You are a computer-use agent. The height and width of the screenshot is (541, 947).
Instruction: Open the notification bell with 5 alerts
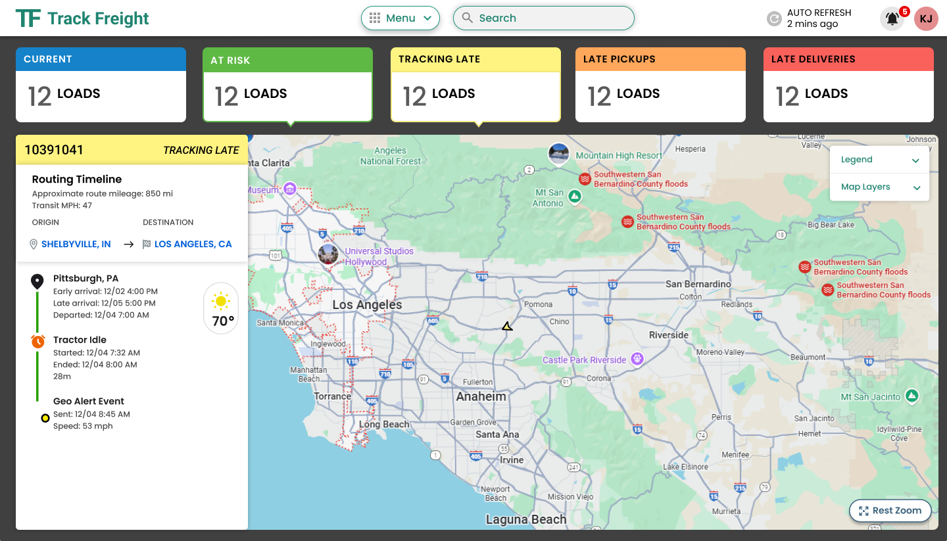(892, 18)
